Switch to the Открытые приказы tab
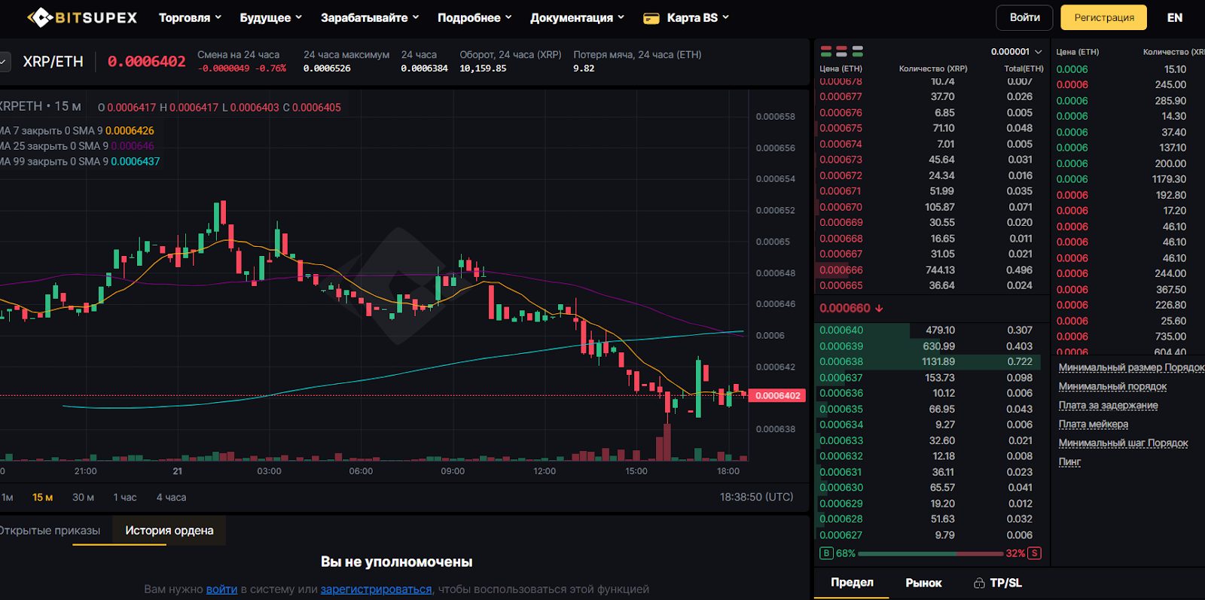Viewport: 1205px width, 600px height. click(50, 531)
